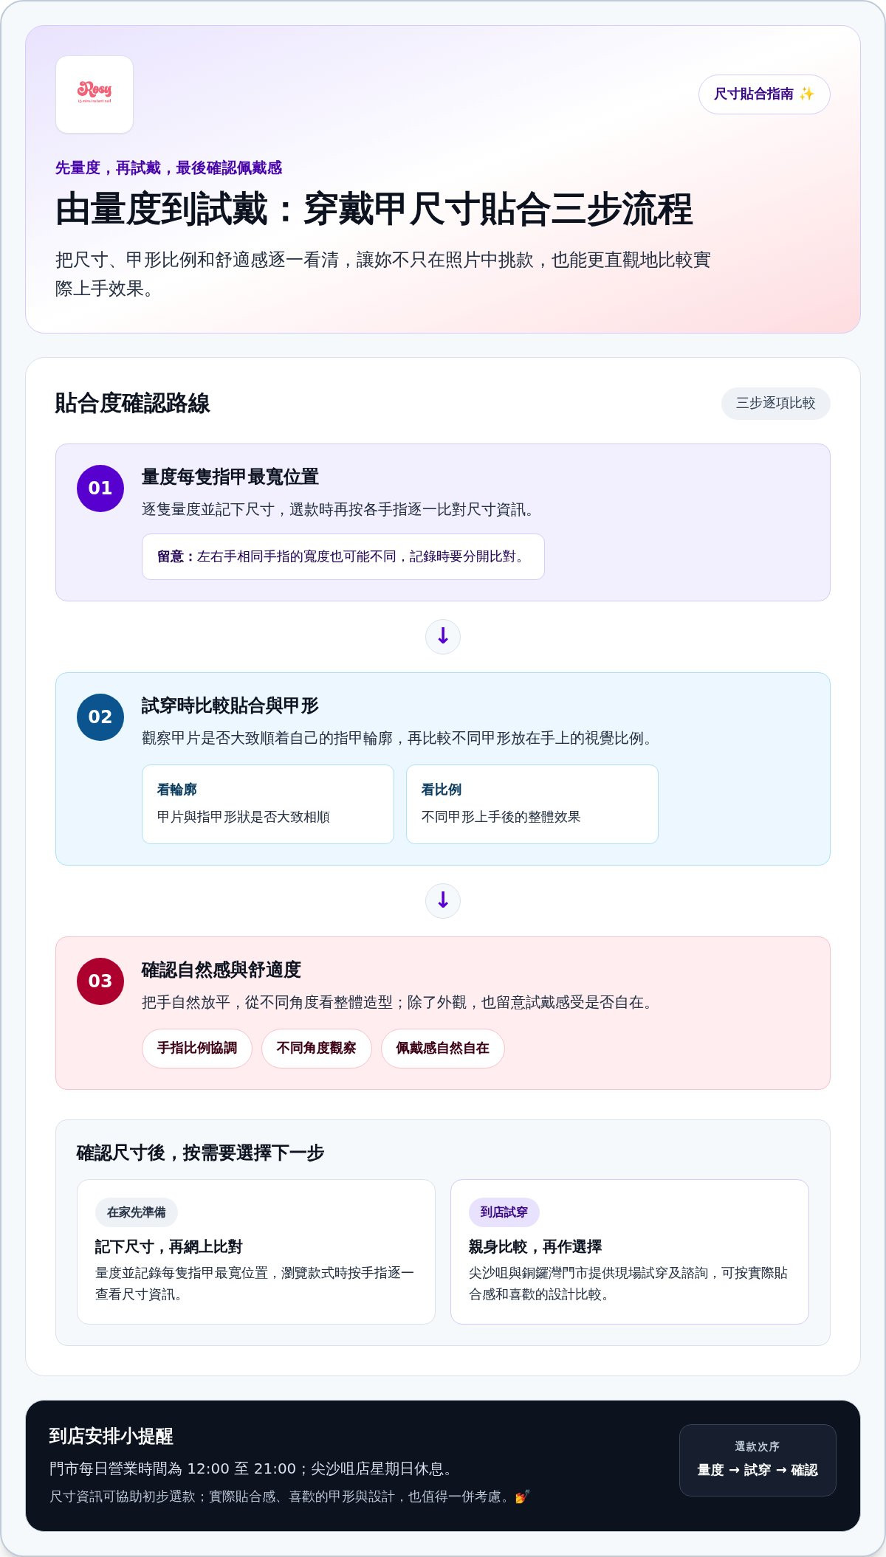This screenshot has width=886, height=1557.
Task: Open the 記下尺寸，再網上比對 card title
Action: click(169, 1247)
